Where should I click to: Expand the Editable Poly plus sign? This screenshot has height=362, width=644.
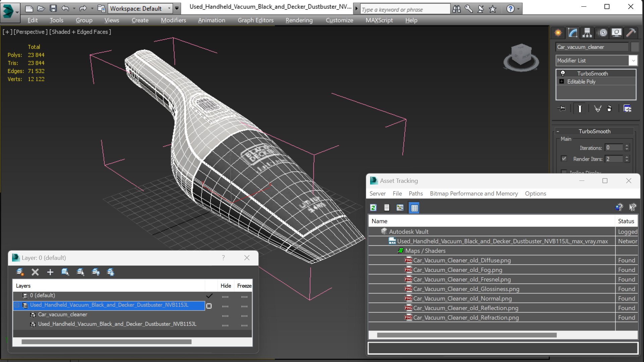(562, 81)
